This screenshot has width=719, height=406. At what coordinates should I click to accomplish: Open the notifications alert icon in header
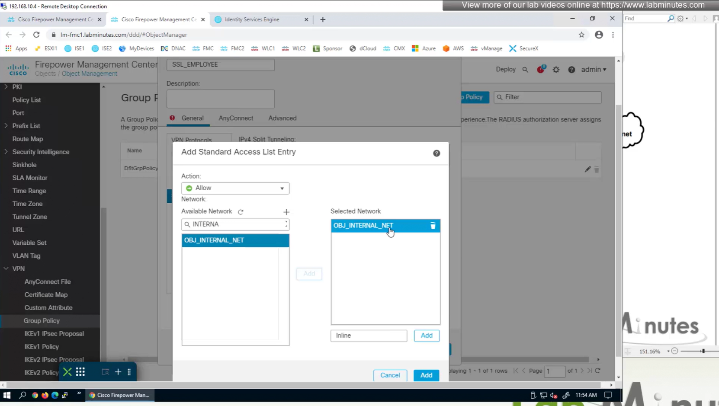tap(540, 69)
